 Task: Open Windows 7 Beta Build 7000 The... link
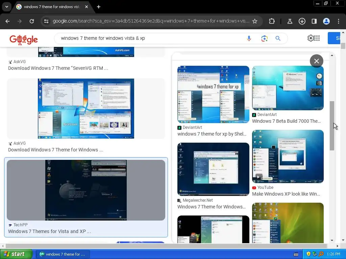pyautogui.click(x=287, y=121)
